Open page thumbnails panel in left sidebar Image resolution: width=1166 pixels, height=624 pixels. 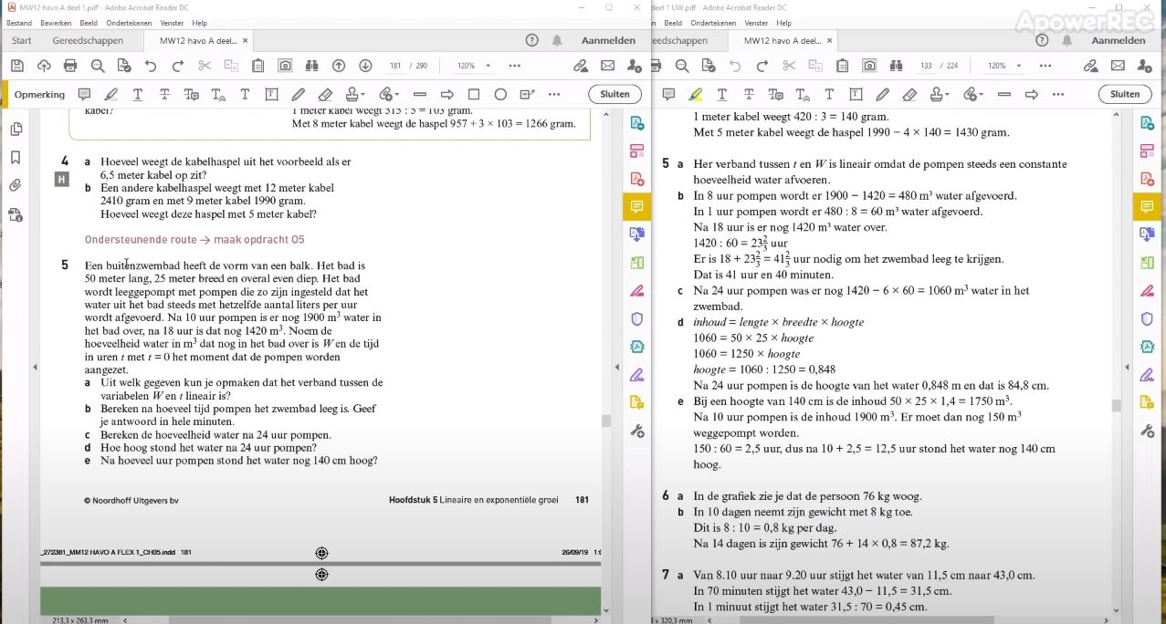[16, 130]
